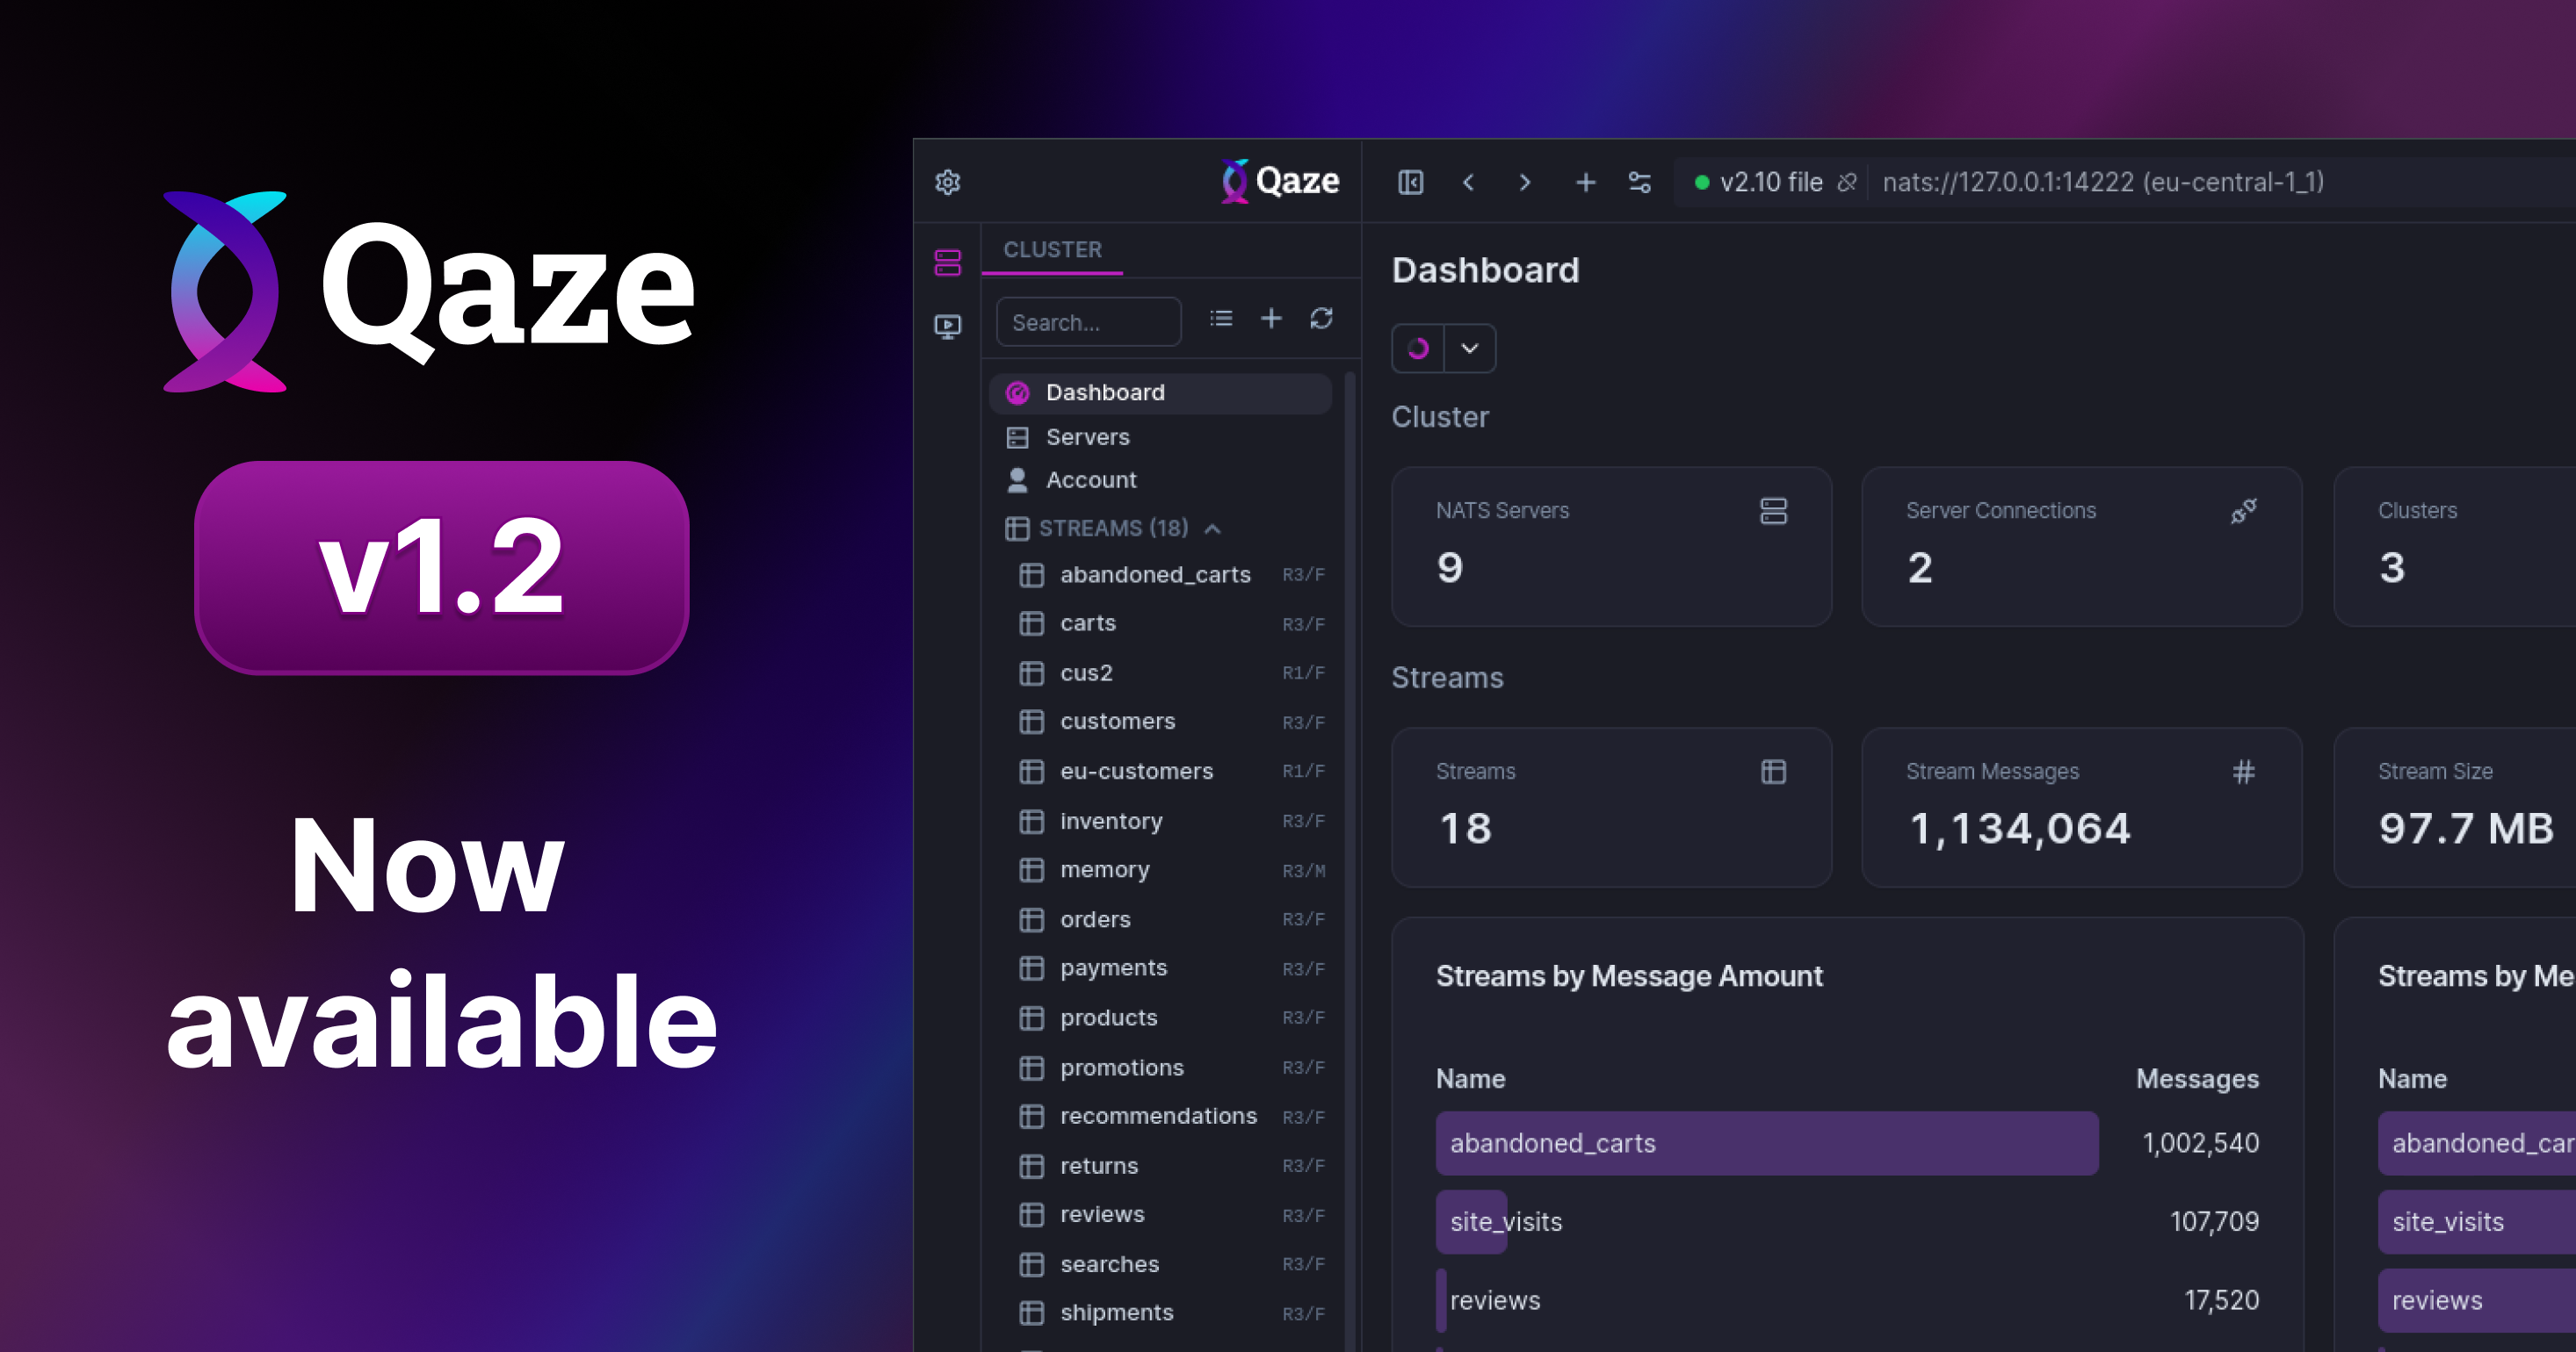The width and height of the screenshot is (2576, 1352).
Task: Refresh the cluster tree
Action: pyautogui.click(x=1321, y=319)
